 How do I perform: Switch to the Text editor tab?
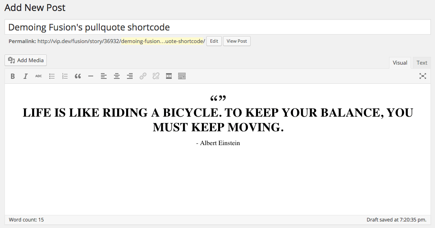click(x=422, y=63)
